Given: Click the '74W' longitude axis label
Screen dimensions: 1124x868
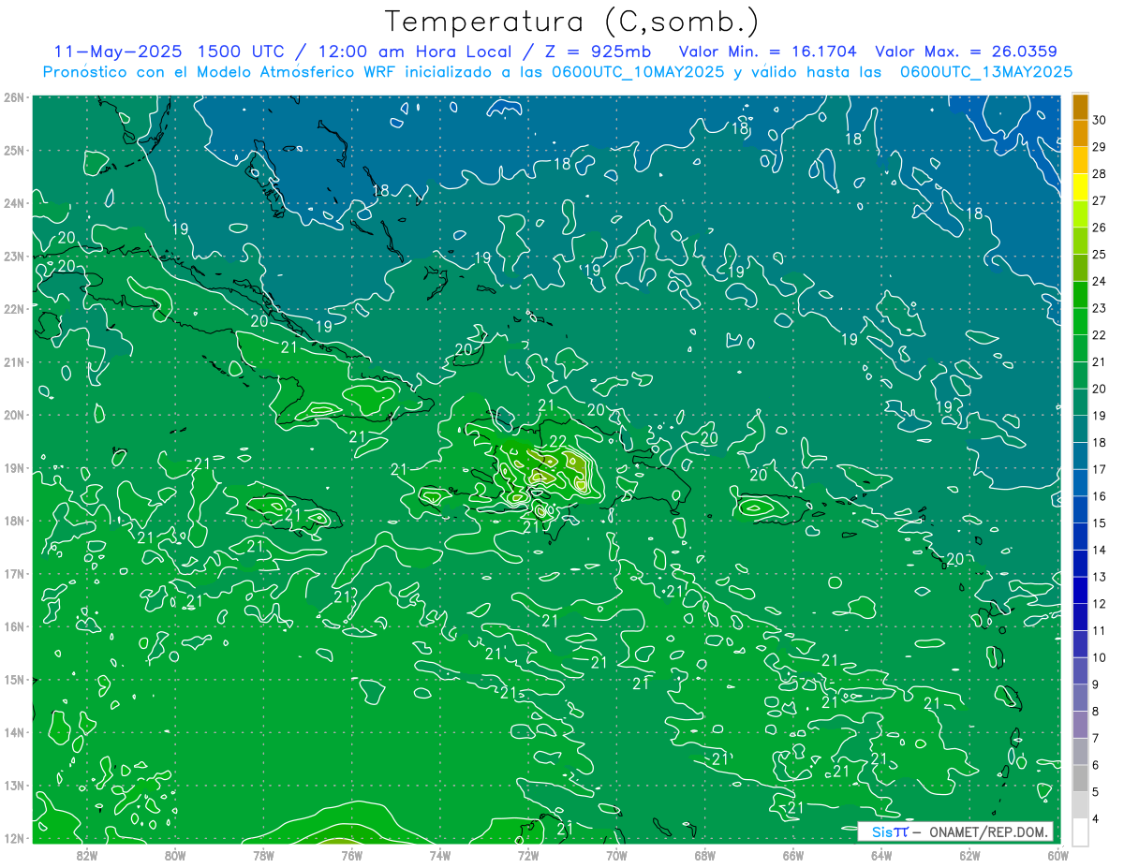Looking at the screenshot, I should [x=439, y=855].
